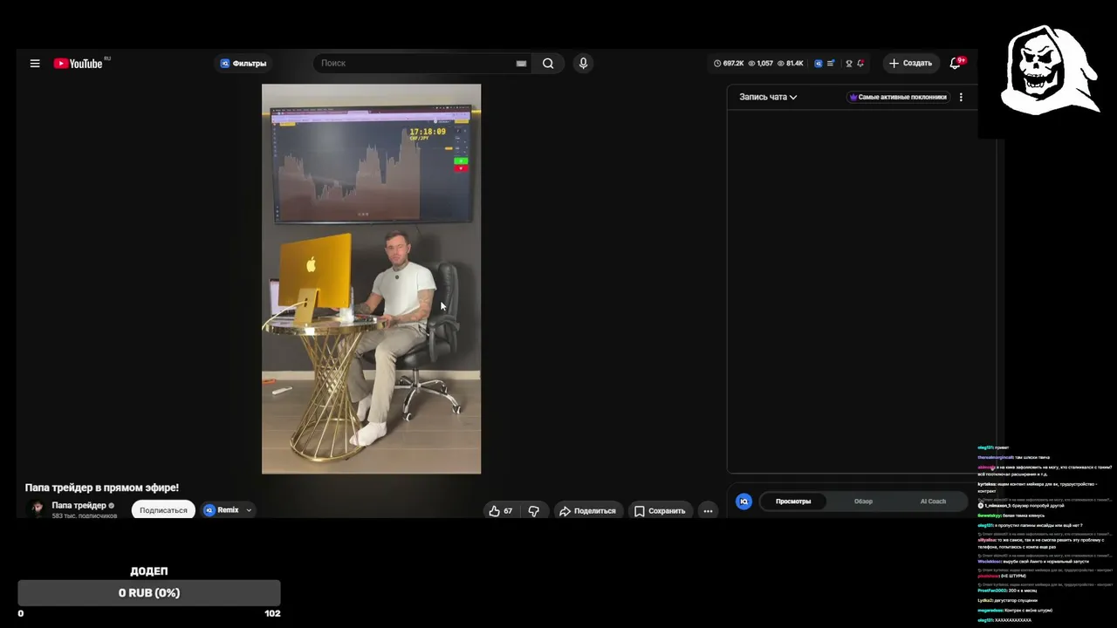Open the YouTube hamburger guide menu
The height and width of the screenshot is (628, 1117).
(x=35, y=64)
